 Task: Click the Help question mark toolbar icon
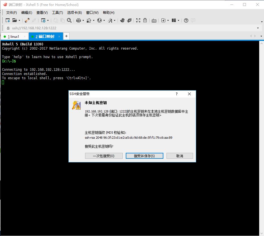(x=186, y=21)
